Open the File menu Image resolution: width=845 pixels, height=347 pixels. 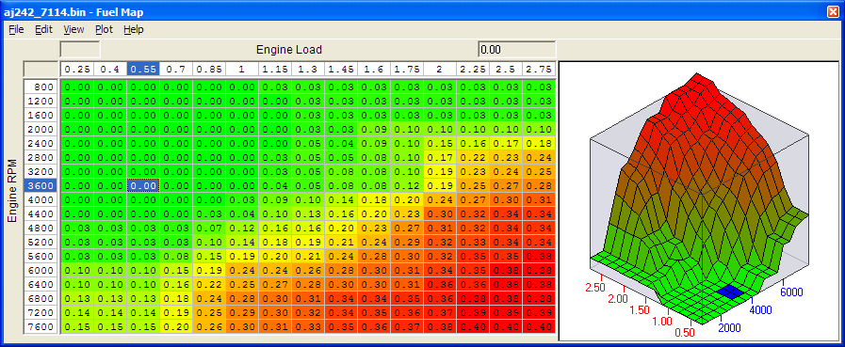[16, 29]
